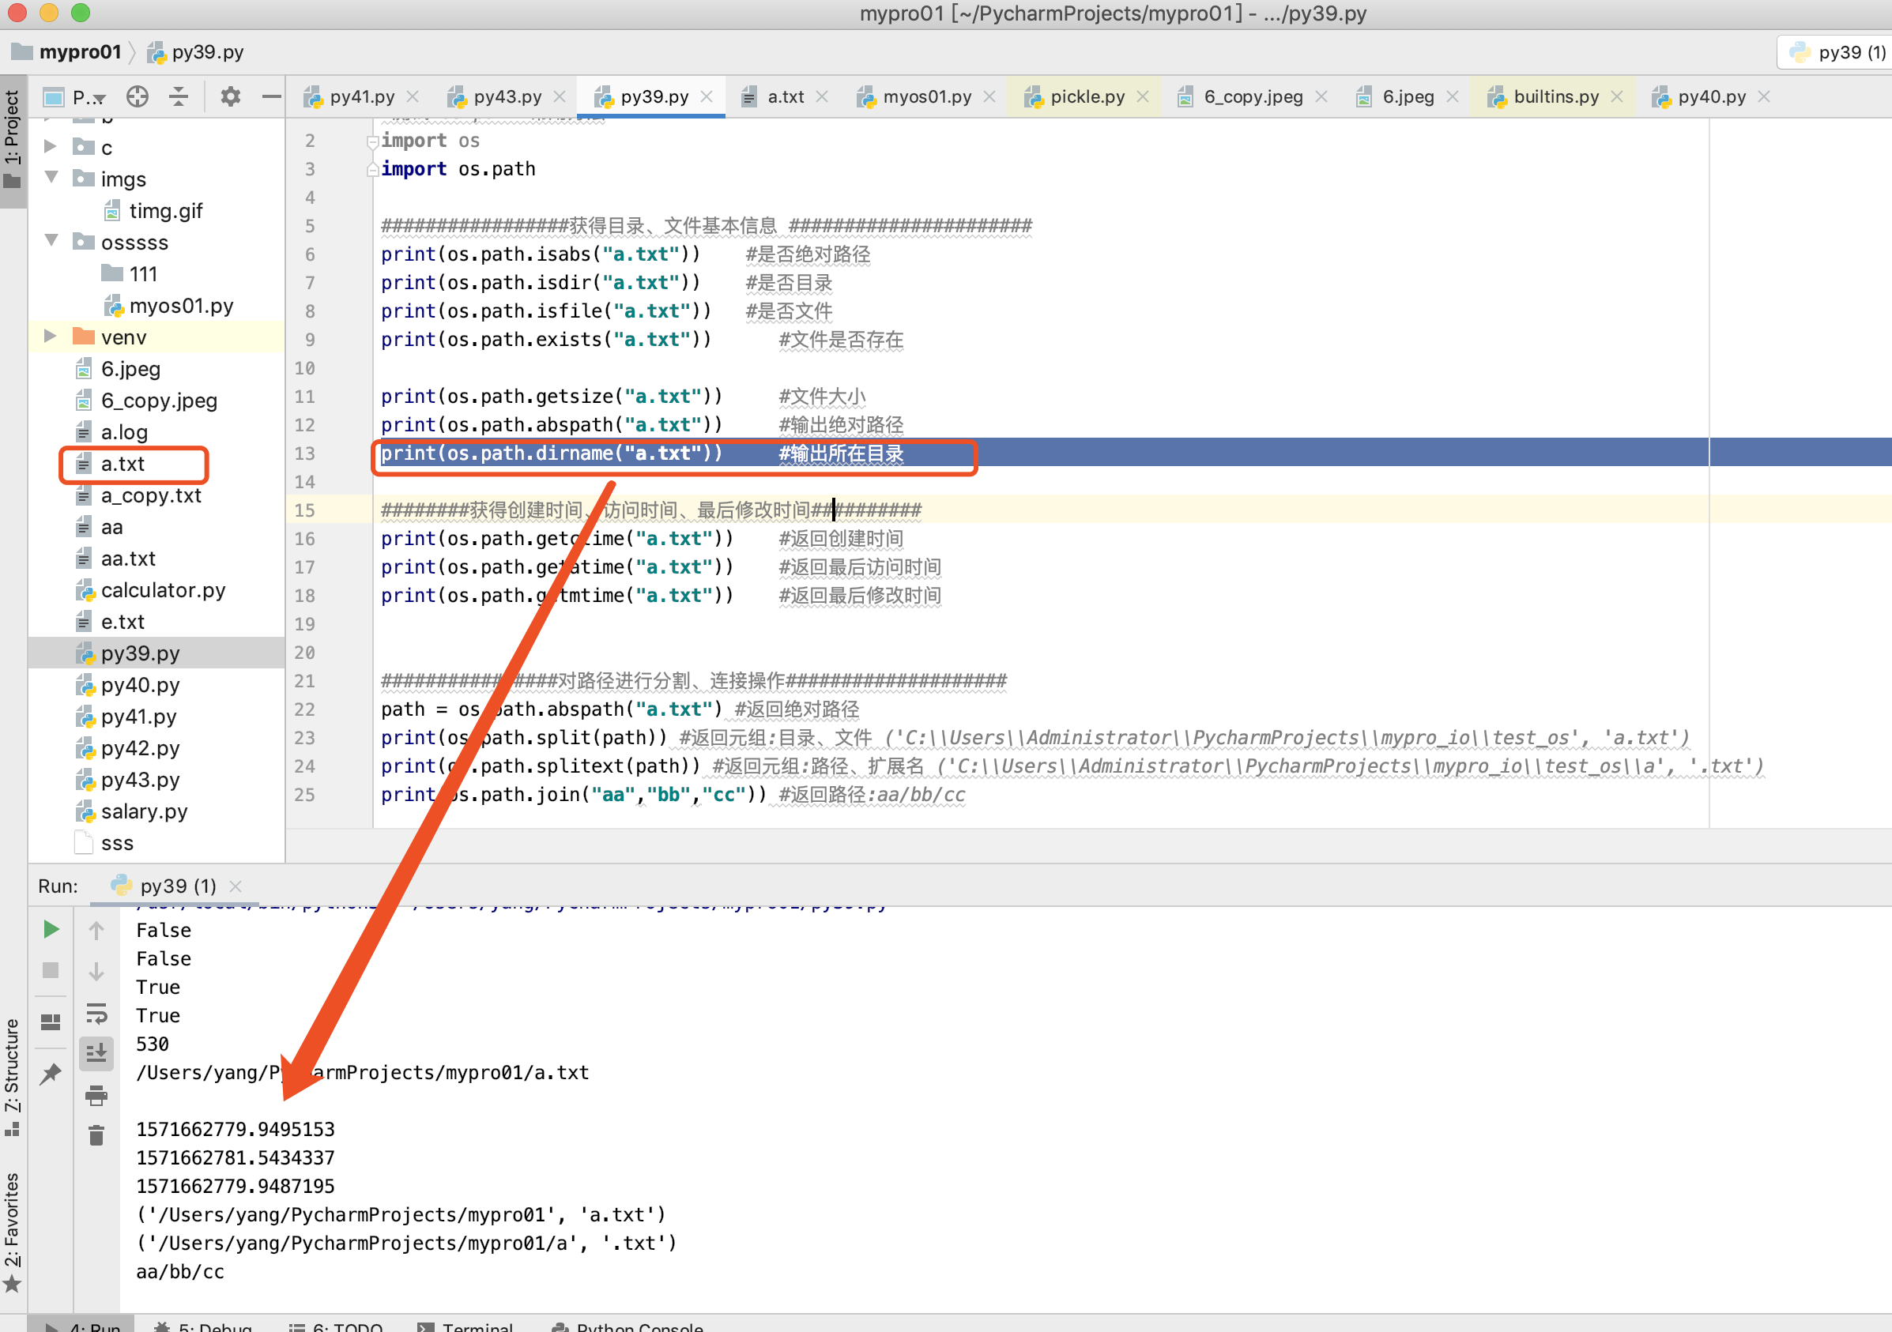Image resolution: width=1892 pixels, height=1332 pixels.
Task: Switch to py43.py editor tab
Action: [506, 97]
